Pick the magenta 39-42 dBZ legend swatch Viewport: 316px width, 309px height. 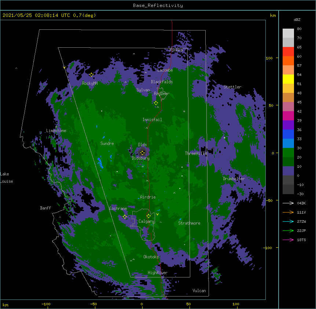tap(288, 116)
